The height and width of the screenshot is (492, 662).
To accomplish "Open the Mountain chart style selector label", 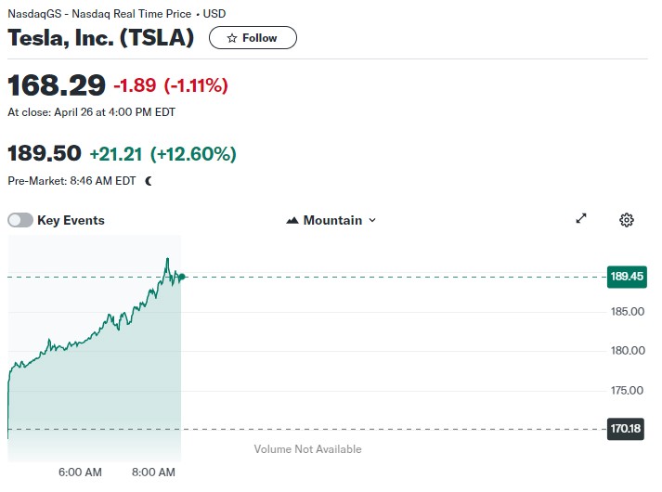I will [x=332, y=221].
